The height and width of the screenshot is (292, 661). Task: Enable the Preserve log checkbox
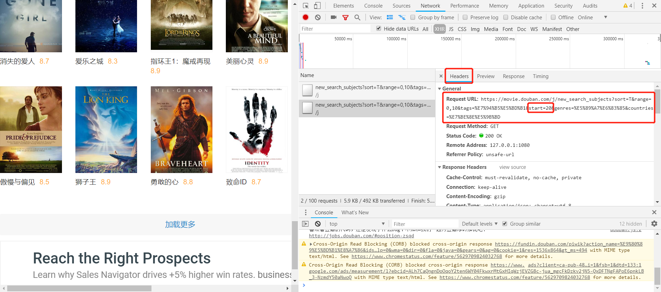click(465, 17)
